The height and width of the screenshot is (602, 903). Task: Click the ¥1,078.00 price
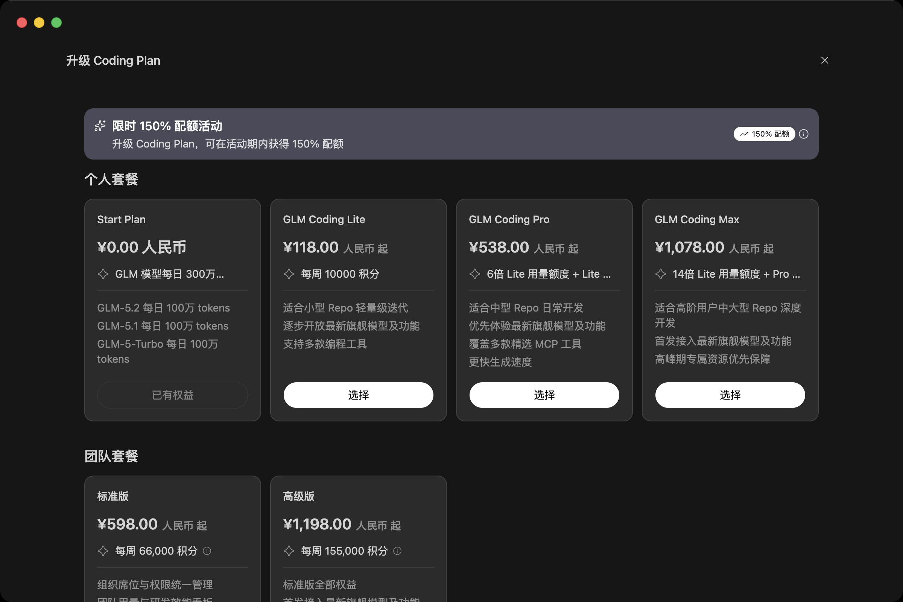point(689,247)
